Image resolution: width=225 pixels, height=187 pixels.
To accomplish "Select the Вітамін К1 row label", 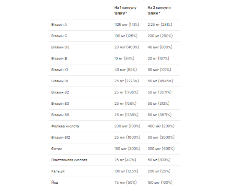I will click(x=60, y=70).
